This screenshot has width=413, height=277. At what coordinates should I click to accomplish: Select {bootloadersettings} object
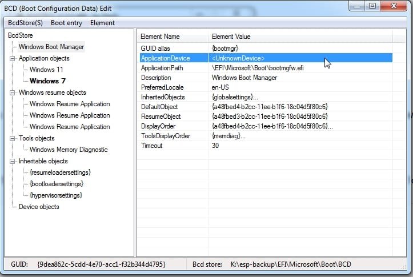(57, 184)
